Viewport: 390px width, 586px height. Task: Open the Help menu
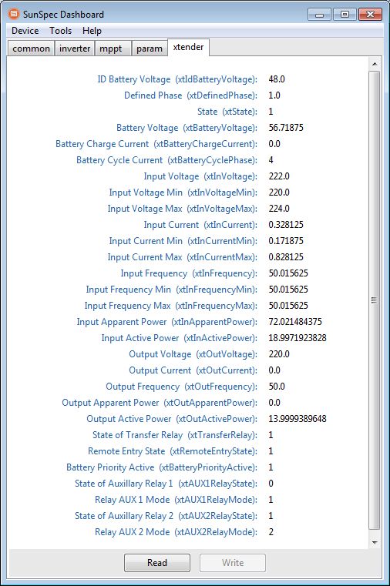tap(92, 31)
